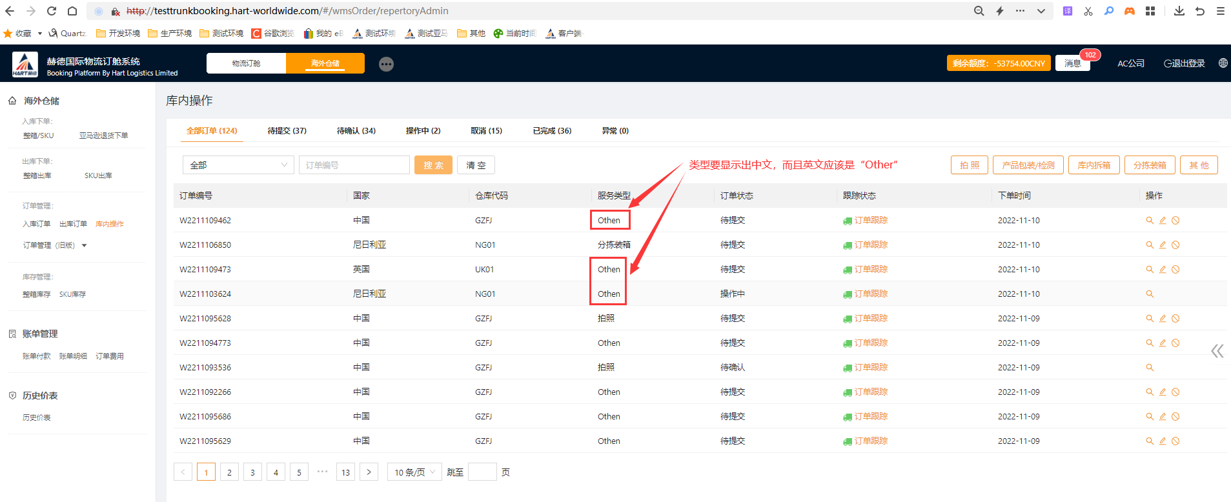Expand the 10条/页 page size dropdown

414,472
